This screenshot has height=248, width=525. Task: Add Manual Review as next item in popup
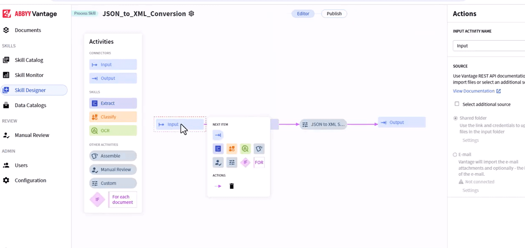pyautogui.click(x=218, y=162)
